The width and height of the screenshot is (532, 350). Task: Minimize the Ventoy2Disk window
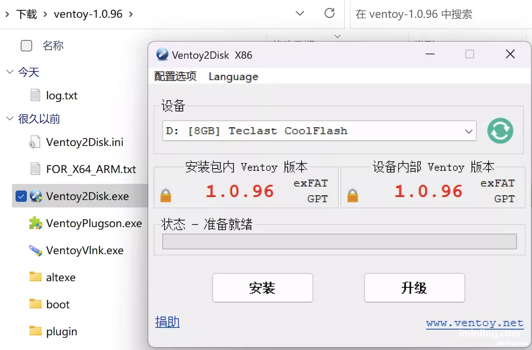click(430, 54)
